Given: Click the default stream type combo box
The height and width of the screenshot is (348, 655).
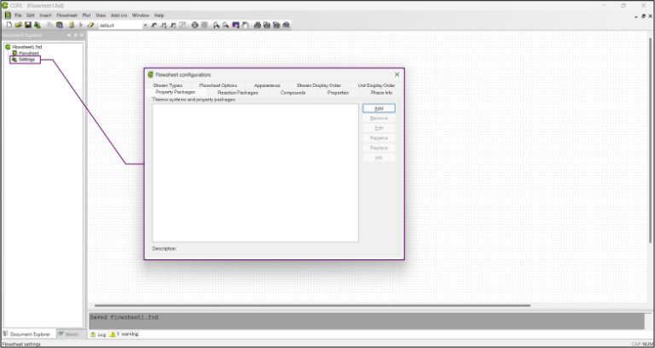Looking at the screenshot, I should [123, 26].
